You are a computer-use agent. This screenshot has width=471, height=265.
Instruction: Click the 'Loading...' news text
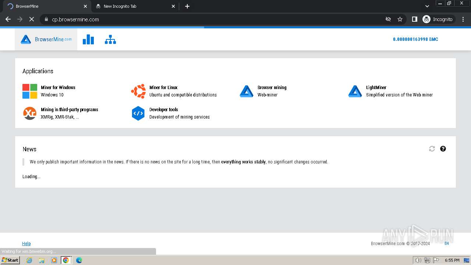tap(31, 177)
